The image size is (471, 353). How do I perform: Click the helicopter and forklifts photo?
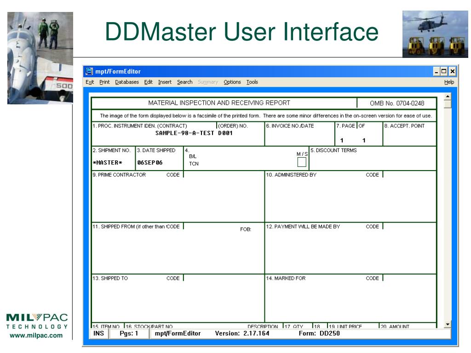435,34
